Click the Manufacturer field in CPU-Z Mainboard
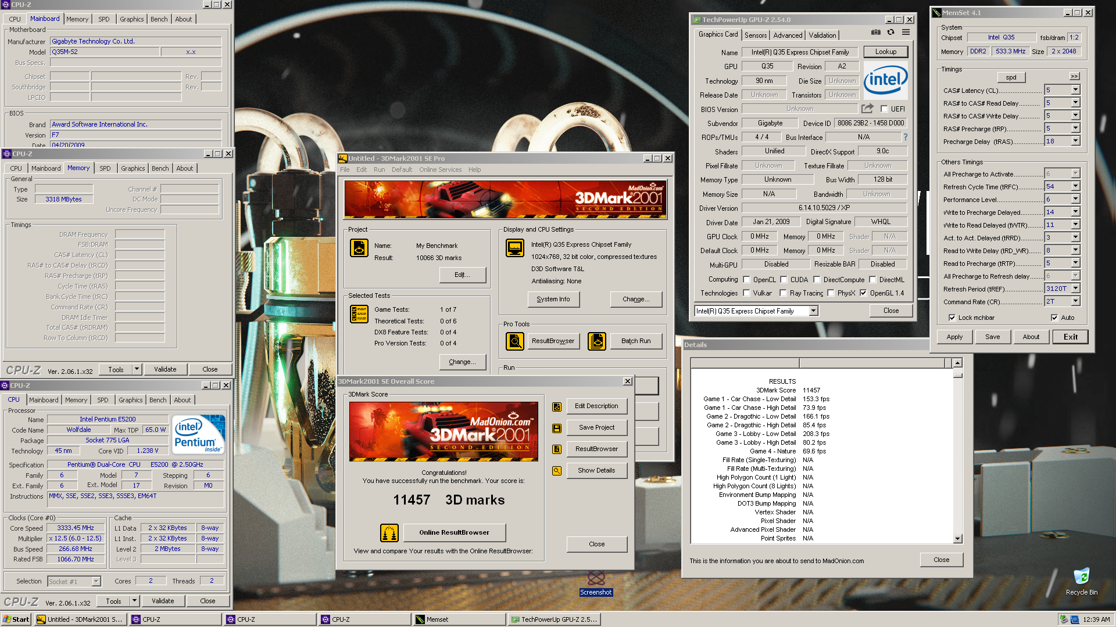The width and height of the screenshot is (1116, 627). click(x=136, y=41)
